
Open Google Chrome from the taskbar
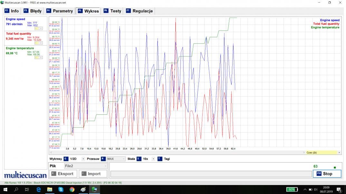[72, 190]
